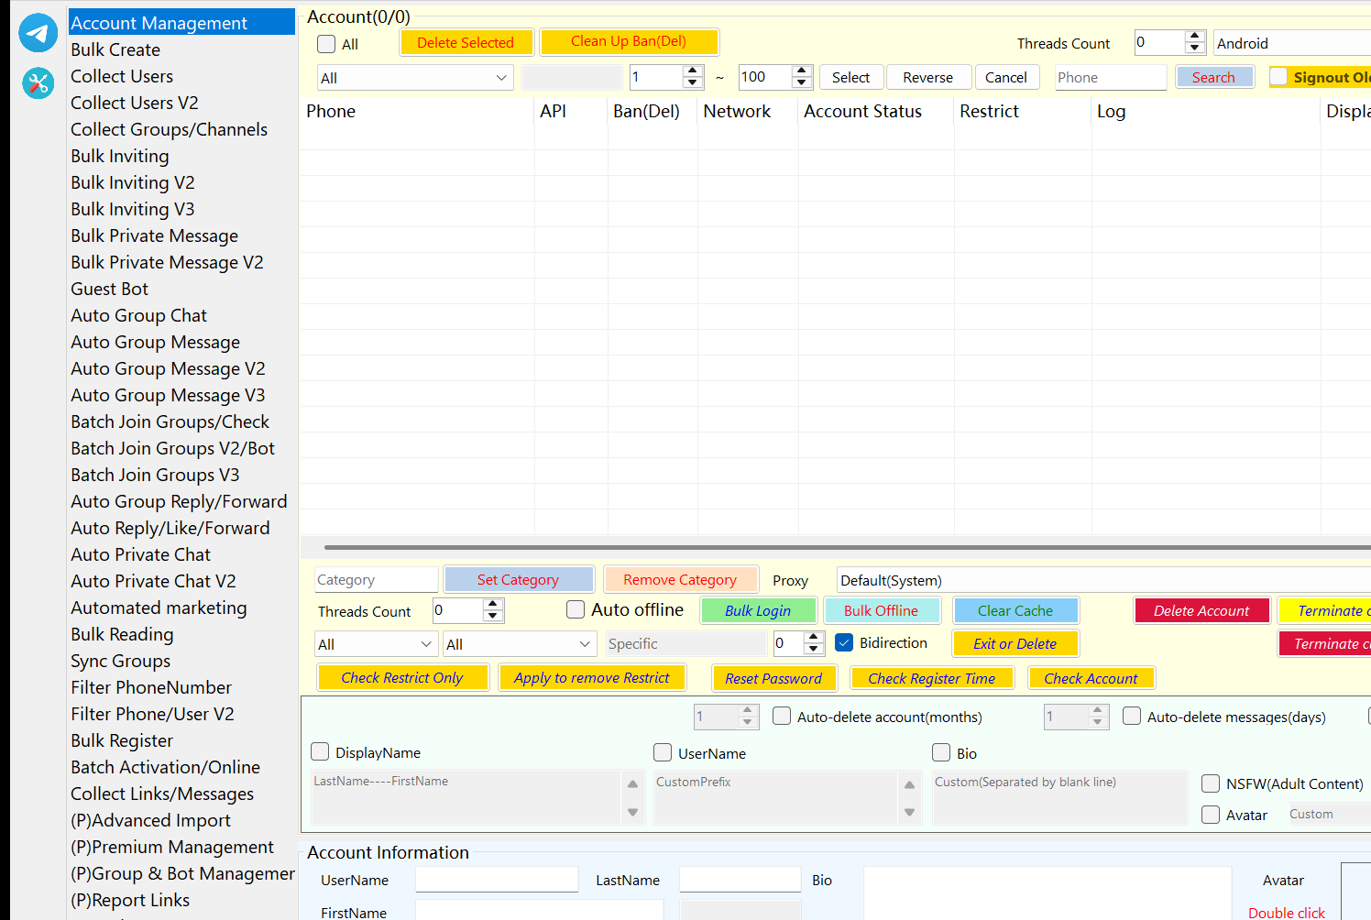Click the Select range button

point(850,77)
